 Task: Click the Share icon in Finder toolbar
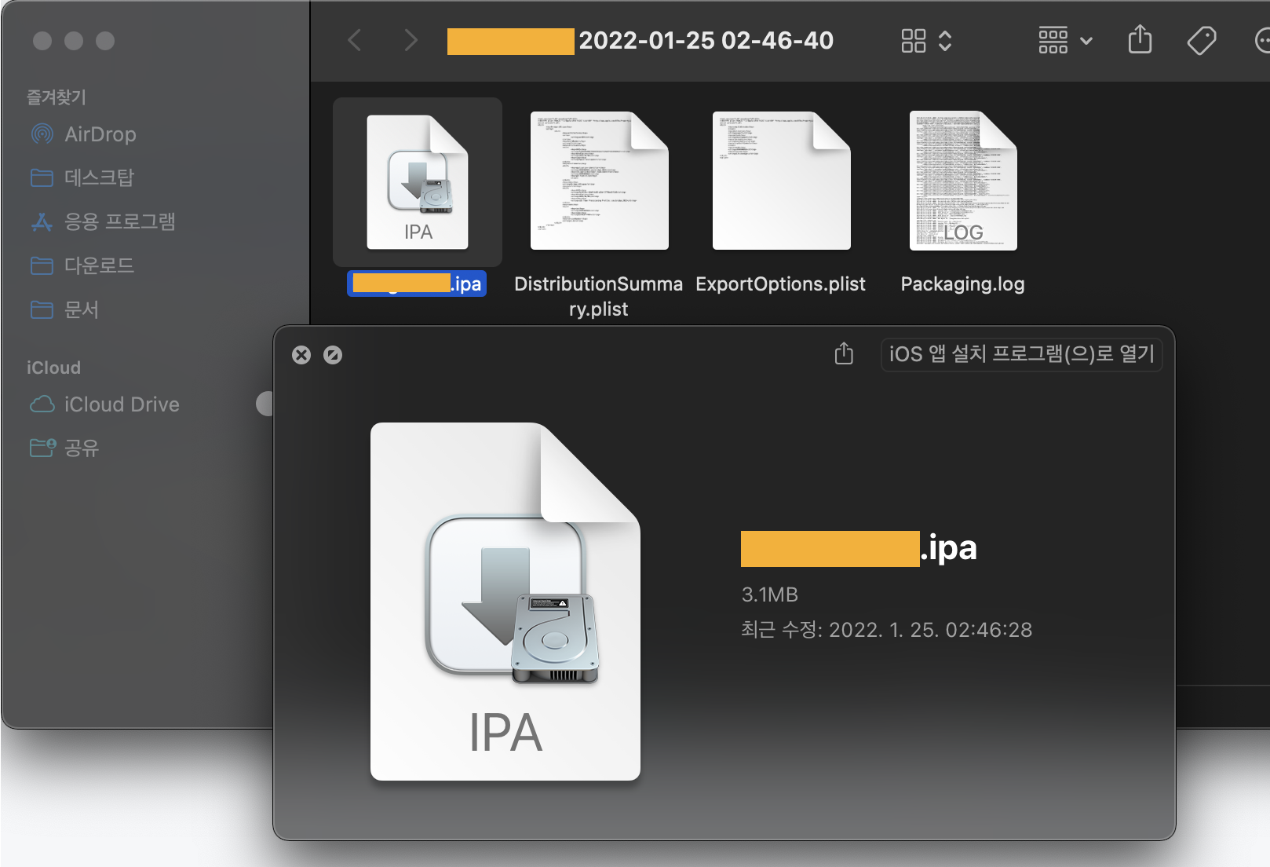[1140, 40]
